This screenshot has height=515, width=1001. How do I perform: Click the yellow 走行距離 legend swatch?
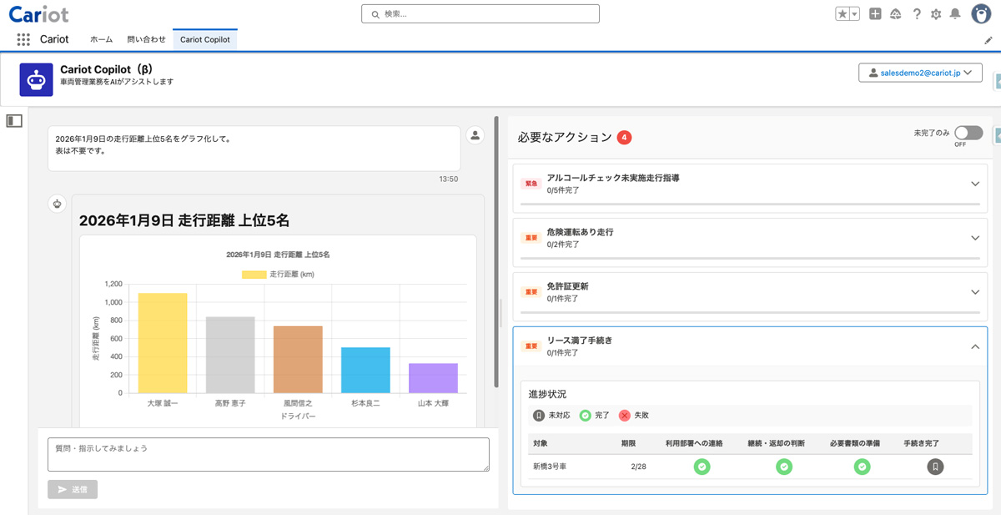[x=254, y=275]
